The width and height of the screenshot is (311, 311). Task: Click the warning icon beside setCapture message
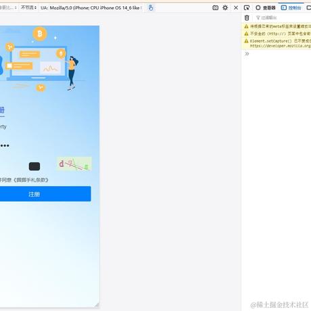click(246, 41)
